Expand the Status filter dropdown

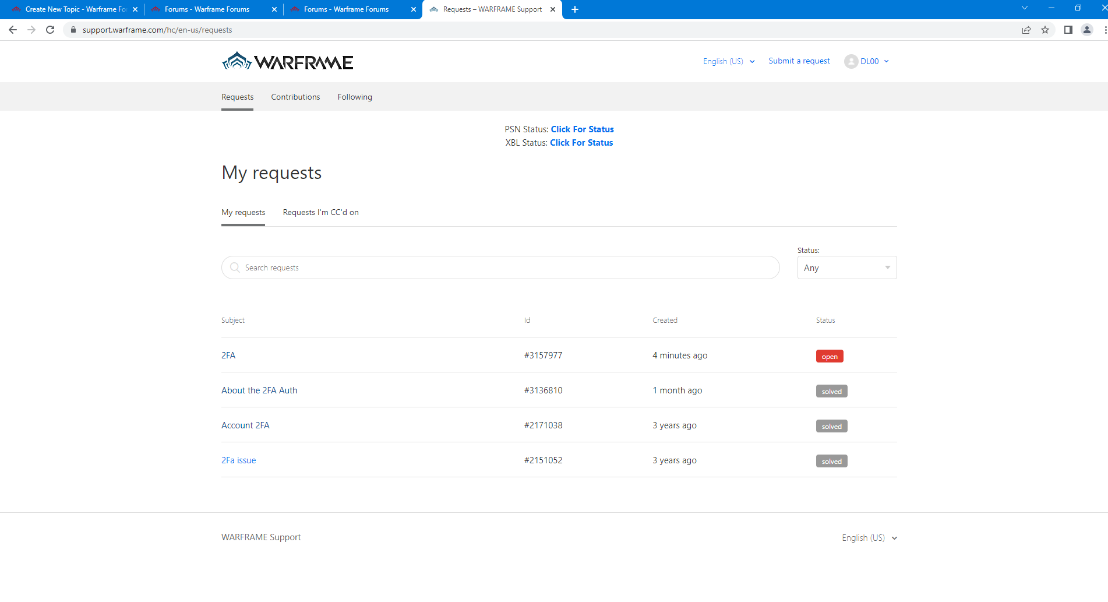pos(847,267)
